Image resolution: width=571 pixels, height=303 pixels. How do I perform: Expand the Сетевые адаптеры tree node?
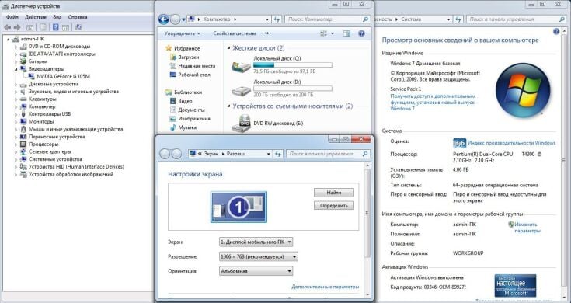pos(16,151)
